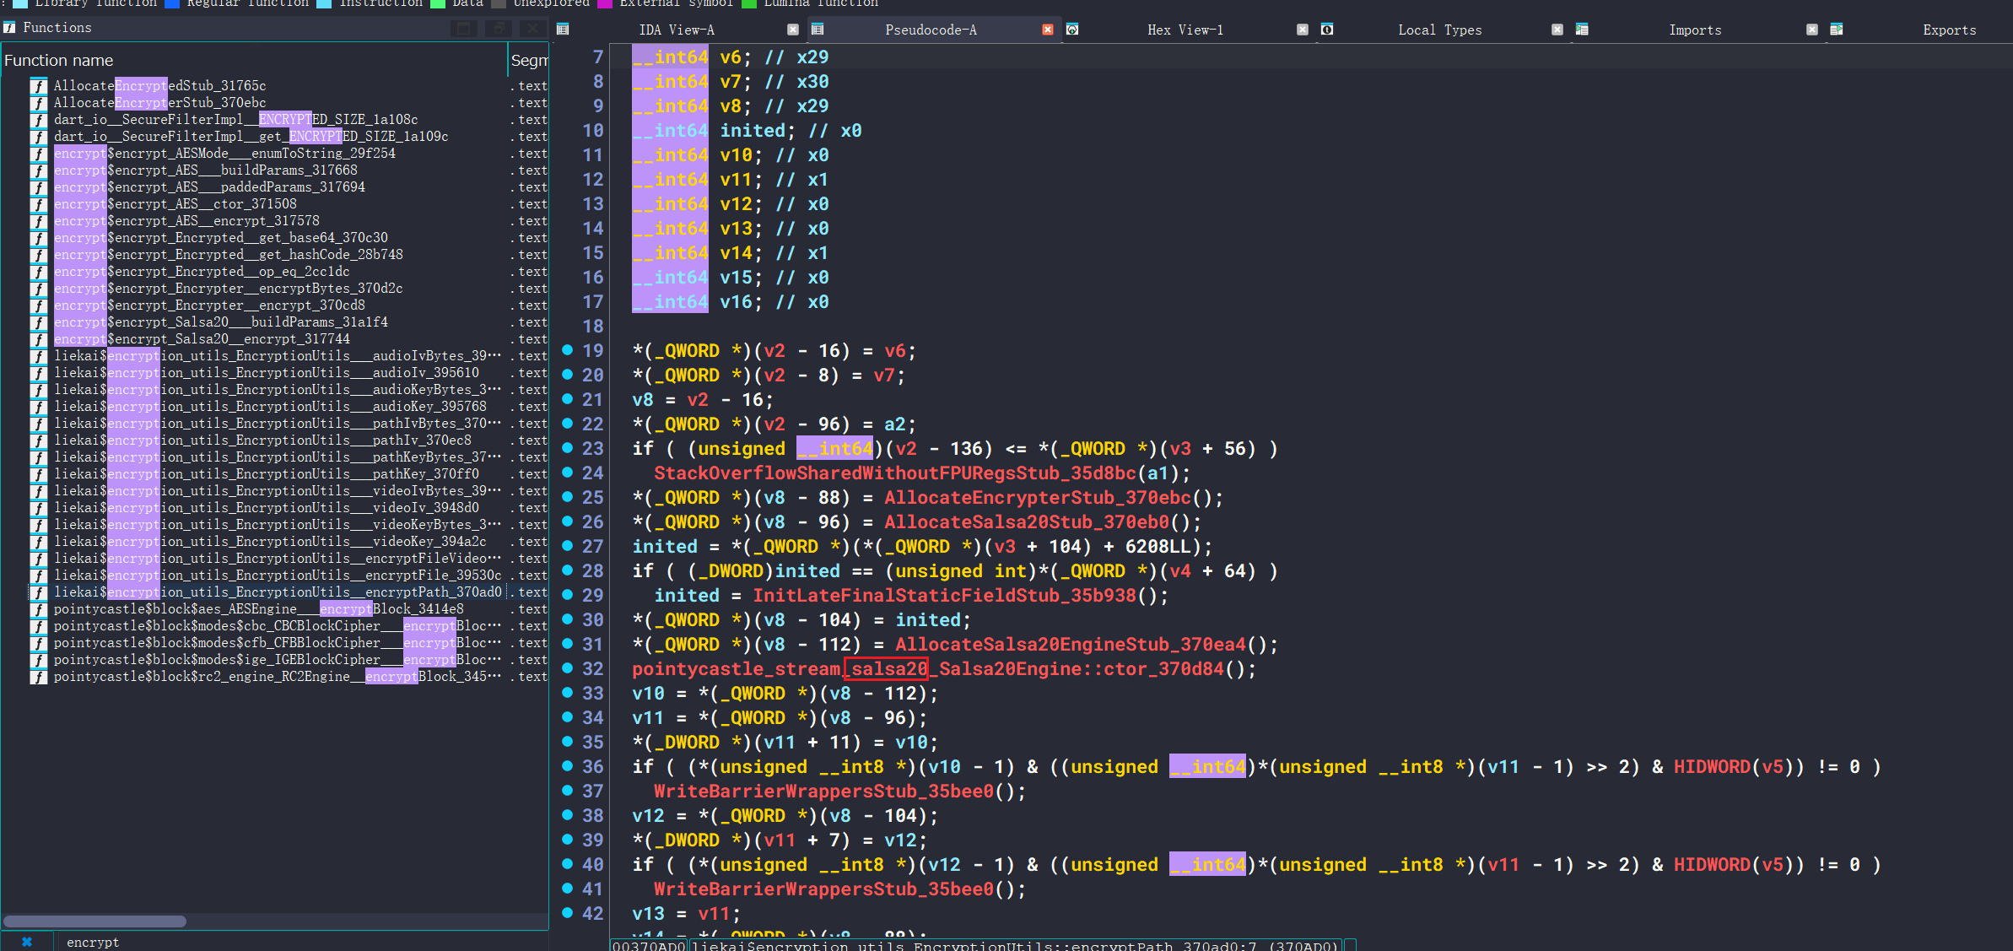Screen dimensions: 2013x951
Task: Open the Exports tab
Action: 1949,30
